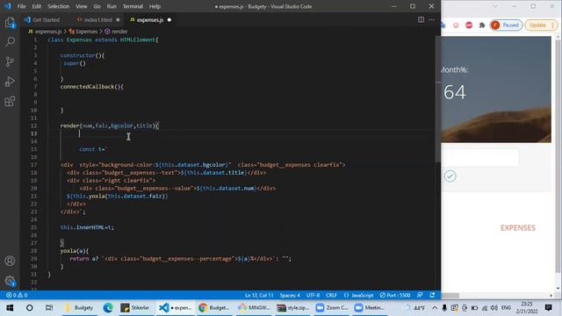Click the browser horizontal scrollbar
Viewport: 562px width, 316px height.
(x=450, y=296)
